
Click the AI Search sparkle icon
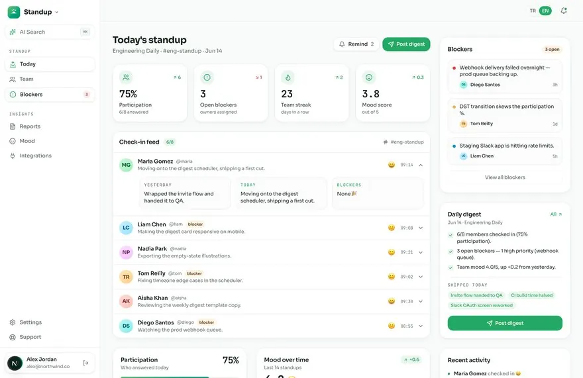point(13,32)
